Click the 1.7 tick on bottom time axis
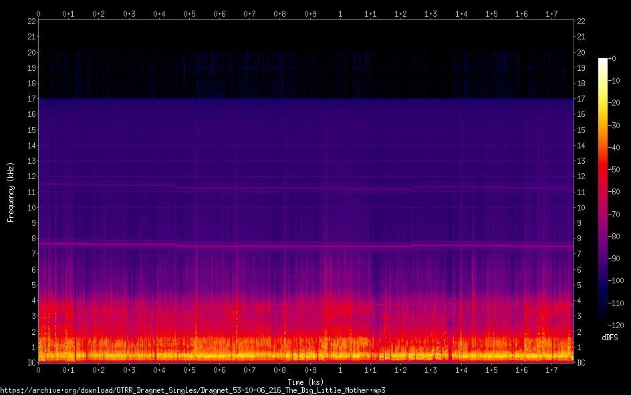Viewport: 631px width, 395px height. tap(552, 370)
